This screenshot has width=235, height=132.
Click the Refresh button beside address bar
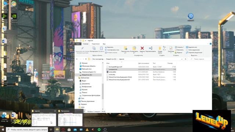[185, 59]
